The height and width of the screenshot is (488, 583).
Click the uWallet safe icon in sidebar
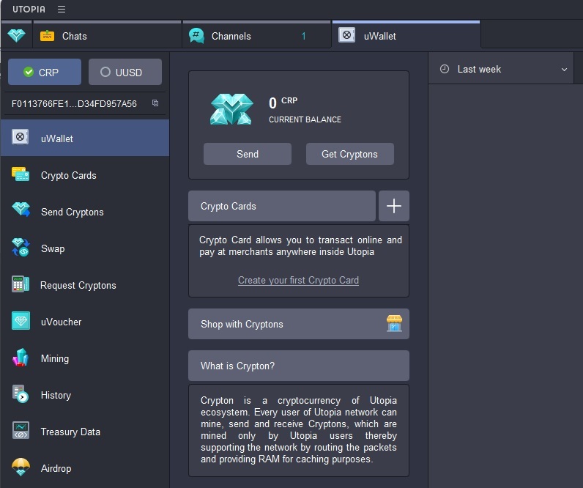(20, 137)
